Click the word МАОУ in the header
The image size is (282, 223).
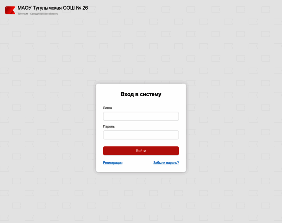pos(24,8)
